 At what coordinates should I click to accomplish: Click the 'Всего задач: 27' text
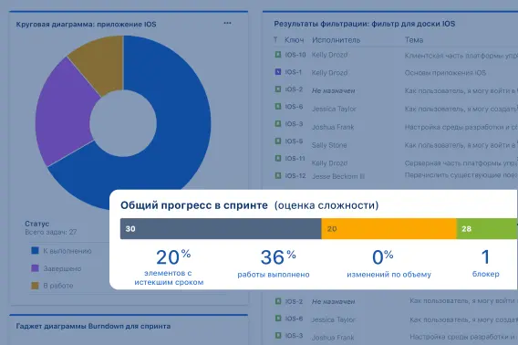pyautogui.click(x=51, y=232)
